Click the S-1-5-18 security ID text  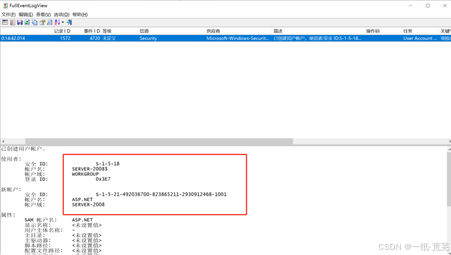(108, 164)
